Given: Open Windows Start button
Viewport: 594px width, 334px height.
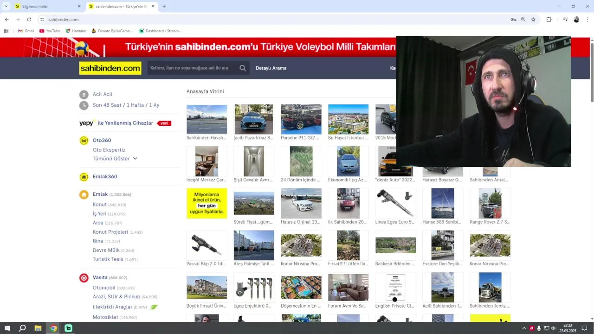Looking at the screenshot, I should click(7, 328).
